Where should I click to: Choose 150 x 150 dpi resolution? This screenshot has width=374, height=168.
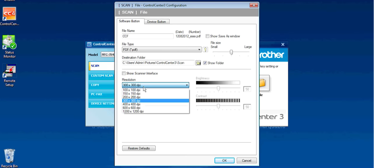(156, 94)
